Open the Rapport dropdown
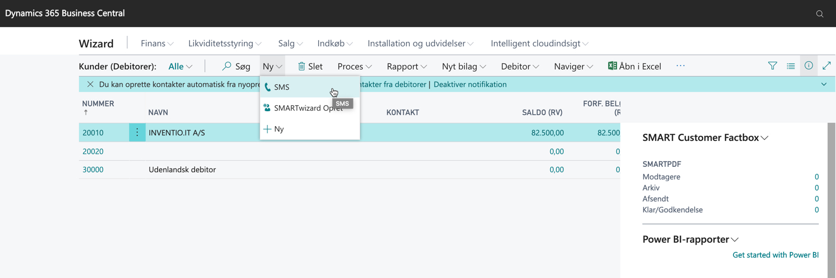The image size is (836, 278). tap(407, 66)
